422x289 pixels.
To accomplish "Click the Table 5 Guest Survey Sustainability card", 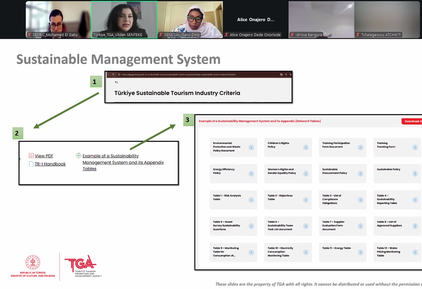I will 233,226.
